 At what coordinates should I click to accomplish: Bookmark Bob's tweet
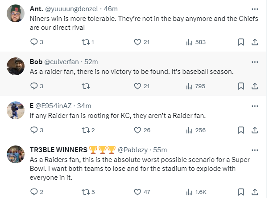pyautogui.click(x=241, y=86)
